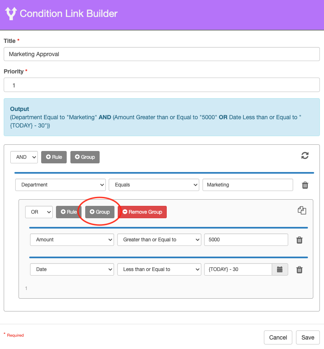This screenshot has width=324, height=349.
Task: Expand the Department field dropdown
Action: coord(60,185)
